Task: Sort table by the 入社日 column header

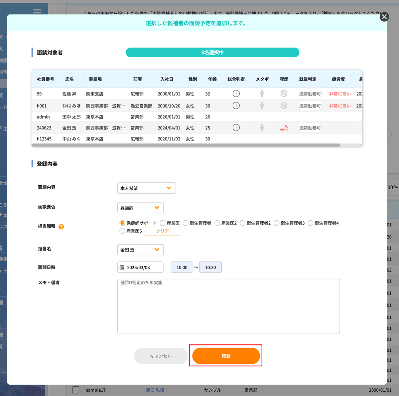Action: (167, 79)
